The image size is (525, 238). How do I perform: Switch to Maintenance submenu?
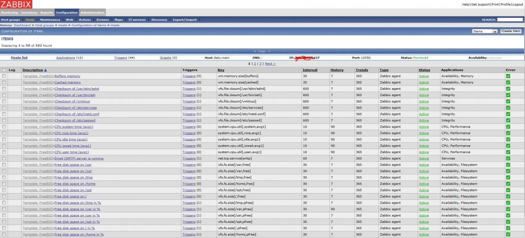[x=50, y=20]
